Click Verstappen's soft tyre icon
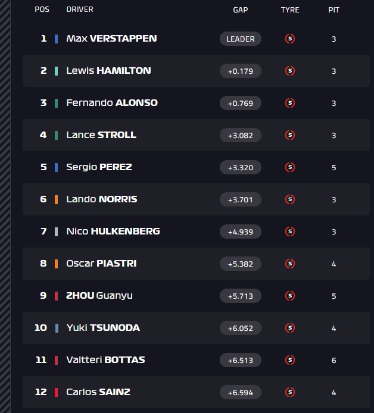This screenshot has height=413, width=374. point(290,39)
